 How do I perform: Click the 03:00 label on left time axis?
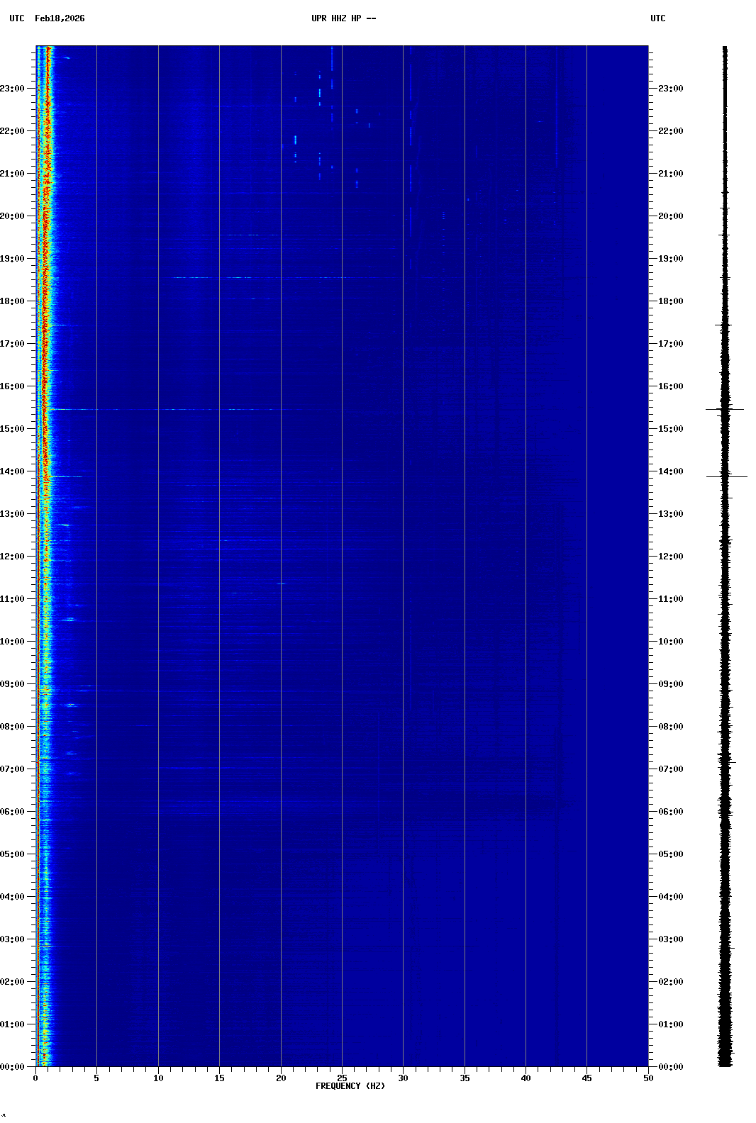click(x=13, y=939)
